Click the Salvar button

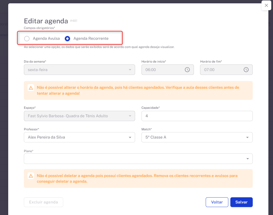click(x=241, y=202)
